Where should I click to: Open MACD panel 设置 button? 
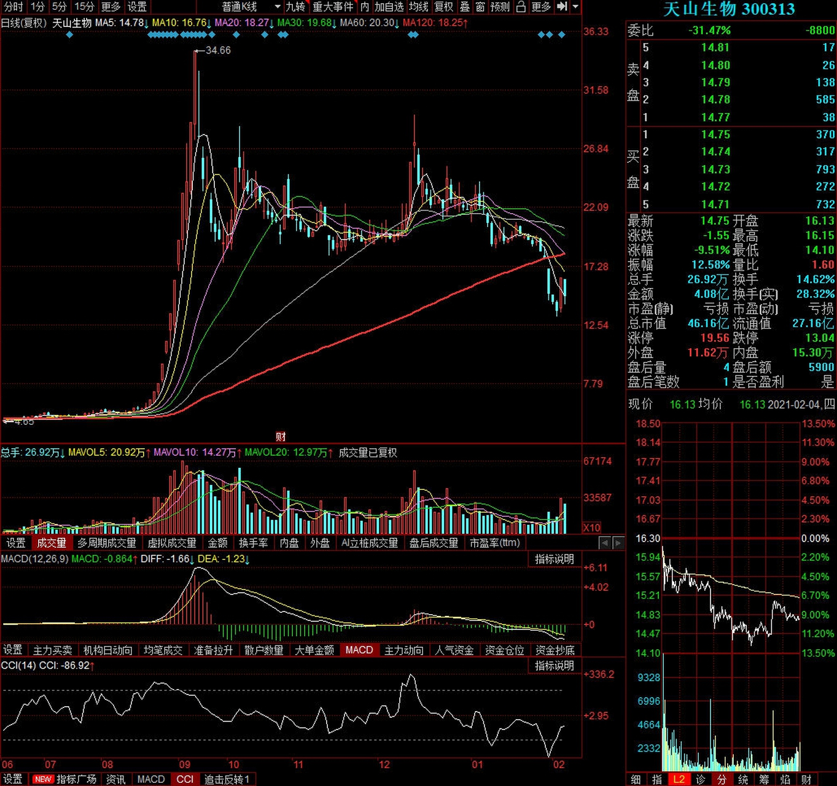(x=12, y=650)
